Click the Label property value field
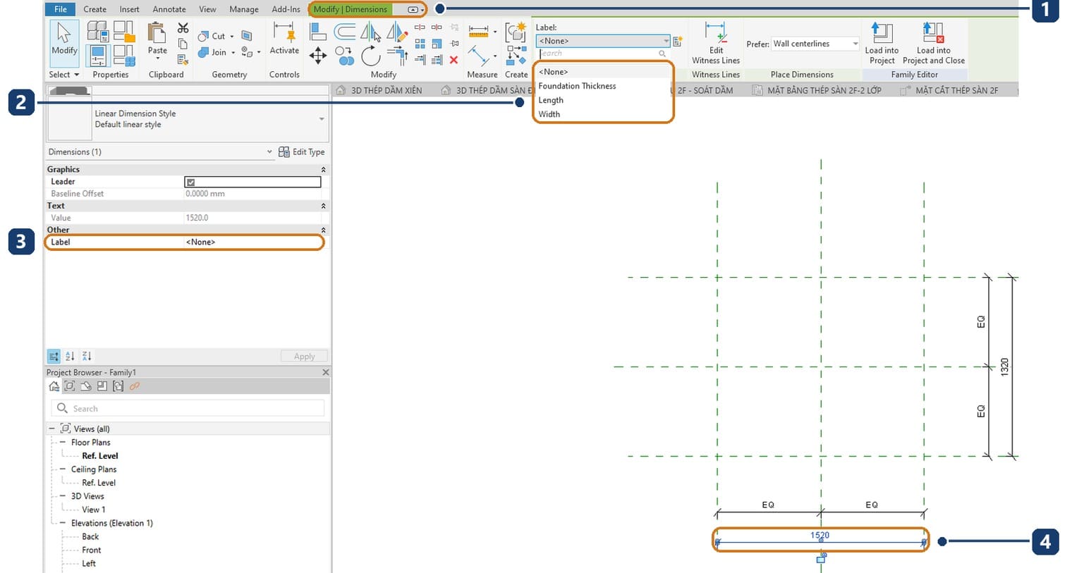 tap(253, 242)
